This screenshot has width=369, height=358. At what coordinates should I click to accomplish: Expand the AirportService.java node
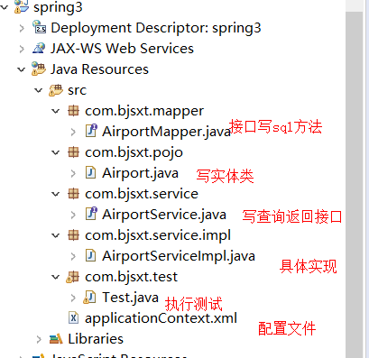[73, 215]
